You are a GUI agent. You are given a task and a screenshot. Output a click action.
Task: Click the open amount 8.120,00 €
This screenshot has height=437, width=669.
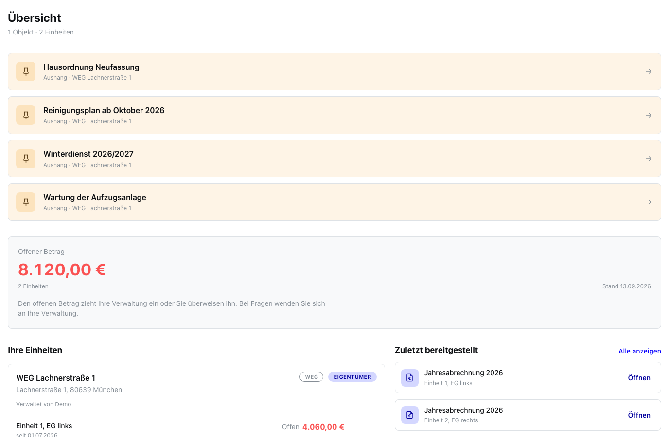pos(62,269)
